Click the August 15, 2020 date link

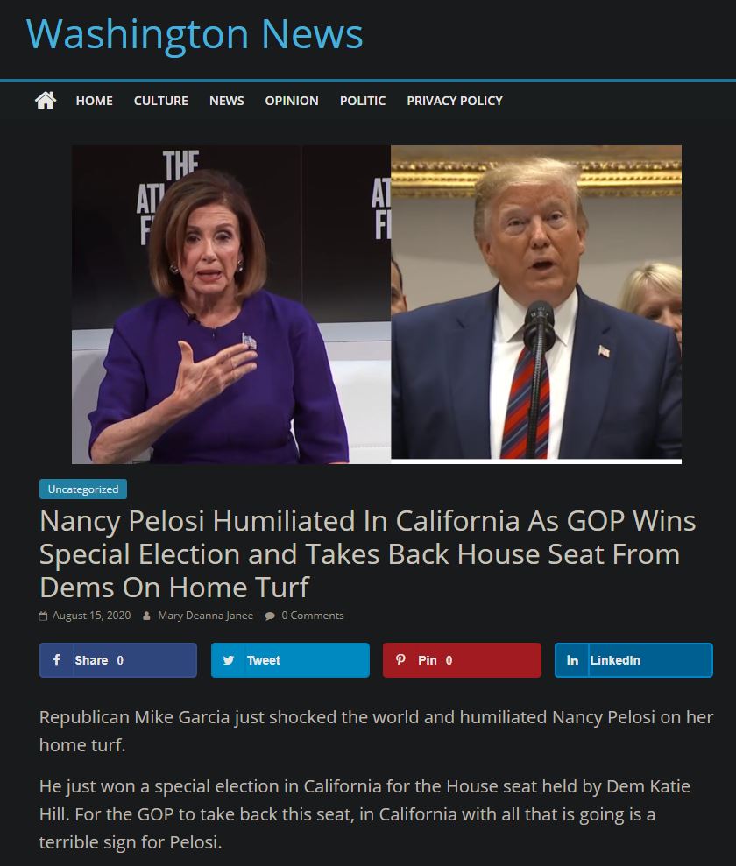pyautogui.click(x=92, y=616)
